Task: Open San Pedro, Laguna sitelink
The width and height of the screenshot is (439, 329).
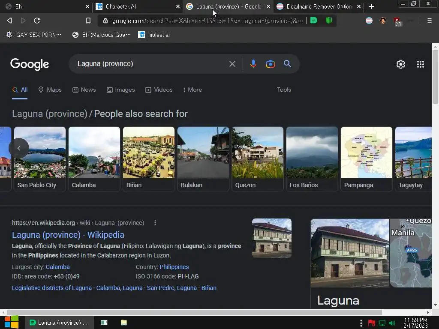Action: tap(172, 288)
